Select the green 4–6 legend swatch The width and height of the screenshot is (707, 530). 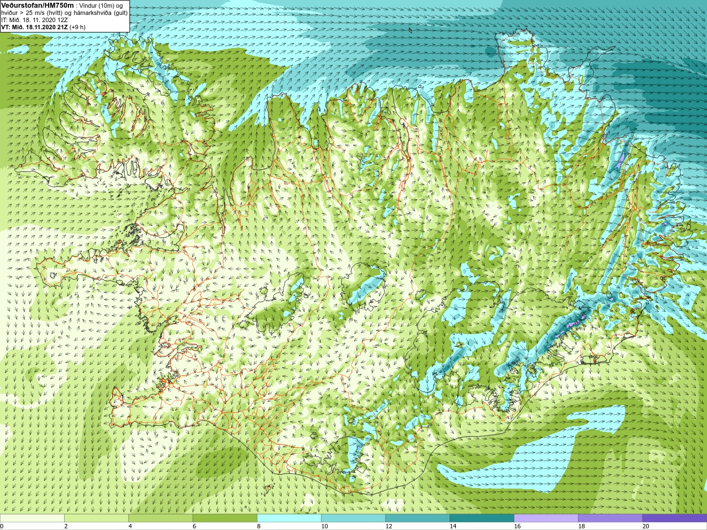coord(161,518)
